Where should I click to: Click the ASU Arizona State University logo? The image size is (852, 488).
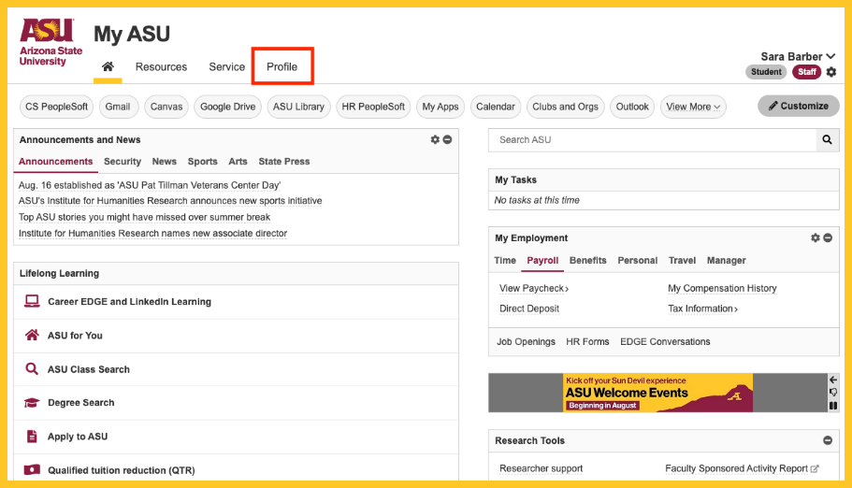click(51, 42)
